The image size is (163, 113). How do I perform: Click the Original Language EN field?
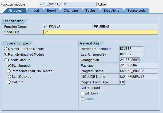coord(122,82)
